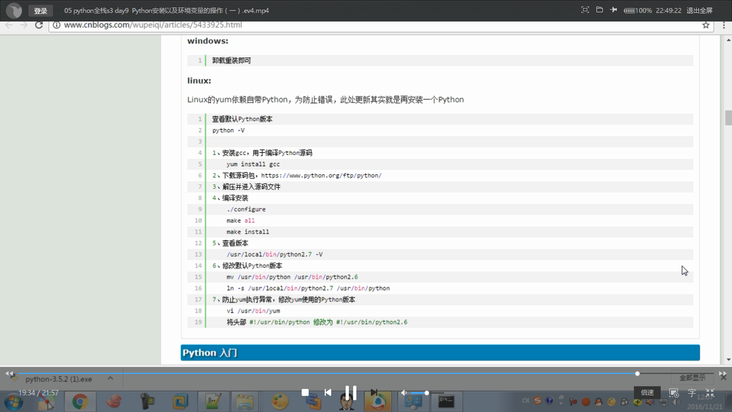Click 全部显示 to show all downloads
The height and width of the screenshot is (412, 732).
pos(693,378)
